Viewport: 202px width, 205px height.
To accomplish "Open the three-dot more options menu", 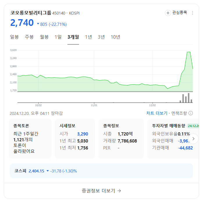I will tap(192, 13).
